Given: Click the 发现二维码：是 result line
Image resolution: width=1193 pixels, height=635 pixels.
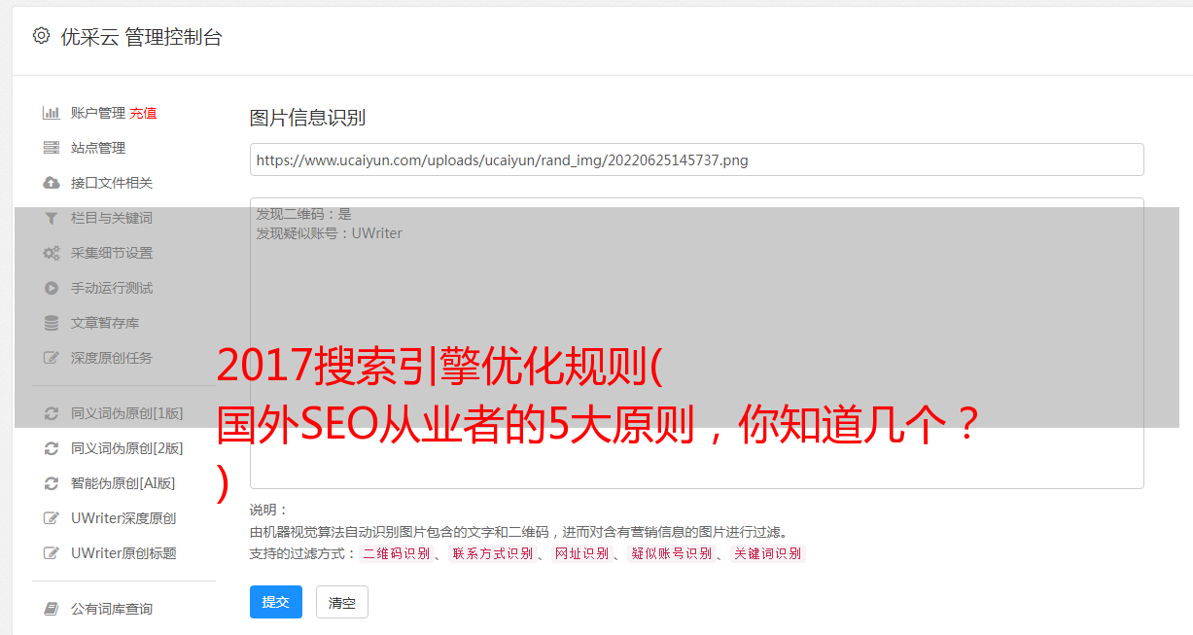Looking at the screenshot, I should point(304,214).
